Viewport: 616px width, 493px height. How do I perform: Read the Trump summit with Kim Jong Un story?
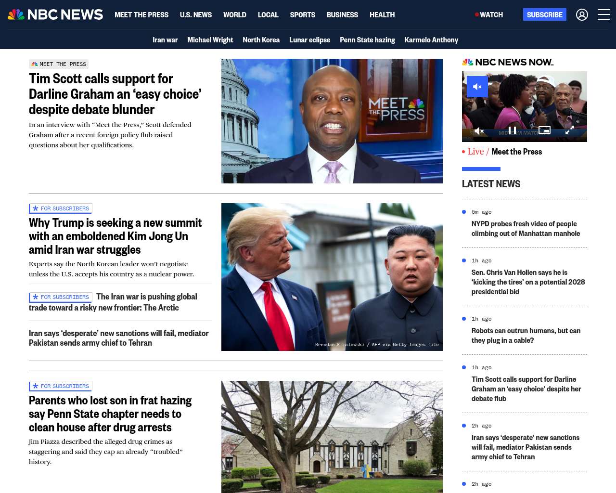[x=115, y=236]
